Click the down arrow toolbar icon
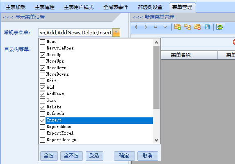 [165, 27]
